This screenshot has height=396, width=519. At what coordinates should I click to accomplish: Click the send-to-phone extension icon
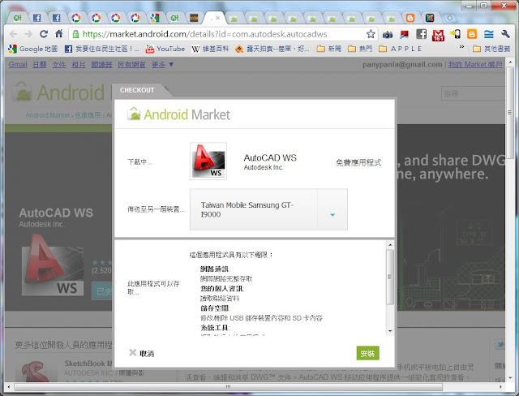point(456,34)
